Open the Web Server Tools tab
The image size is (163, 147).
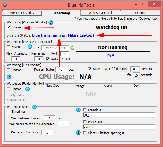(101, 13)
